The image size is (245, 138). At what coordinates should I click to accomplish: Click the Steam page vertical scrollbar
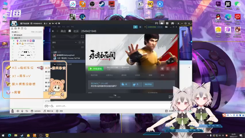coord(178,36)
